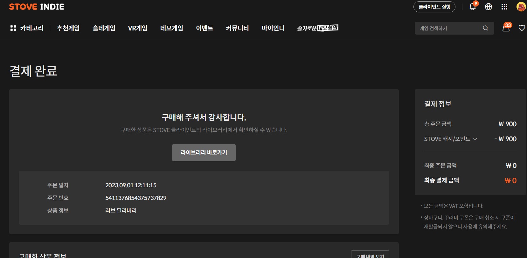Click the 클라이언트 실행 button
This screenshot has height=258, width=527.
pyautogui.click(x=434, y=7)
